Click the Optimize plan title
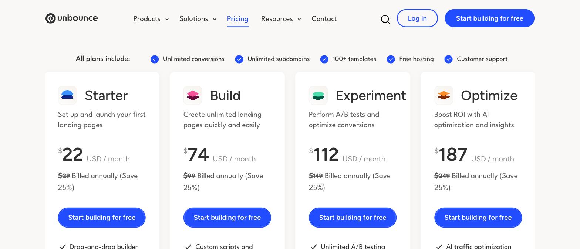Screen dimensions: 580x249 point(489,95)
